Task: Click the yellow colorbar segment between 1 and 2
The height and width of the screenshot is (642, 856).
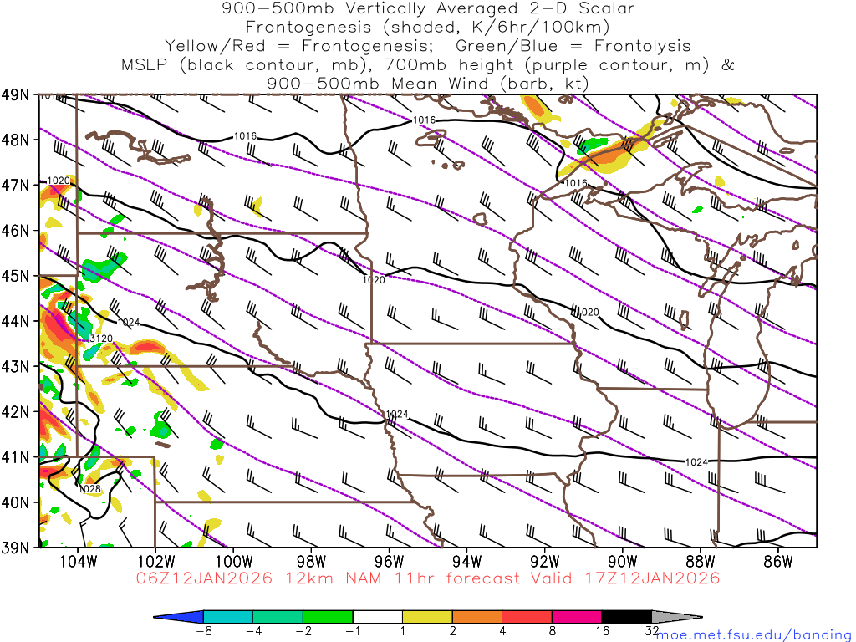Action: (426, 617)
